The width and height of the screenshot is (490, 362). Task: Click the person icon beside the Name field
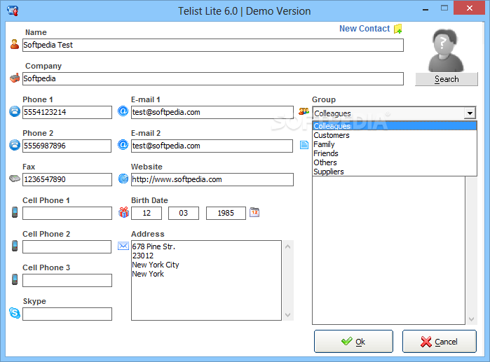[x=15, y=44]
